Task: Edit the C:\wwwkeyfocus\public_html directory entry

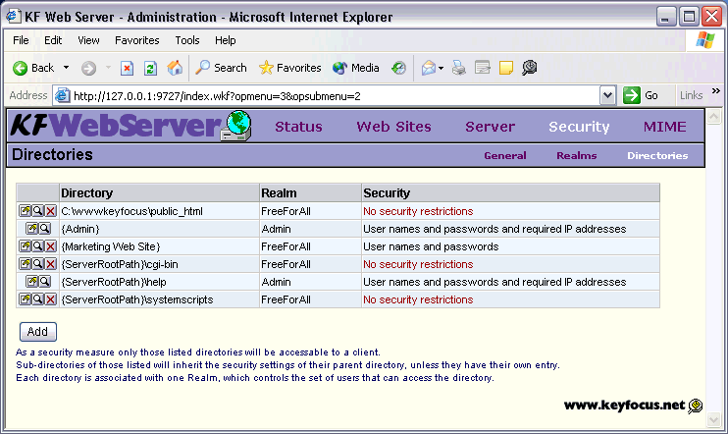Action: click(x=26, y=211)
